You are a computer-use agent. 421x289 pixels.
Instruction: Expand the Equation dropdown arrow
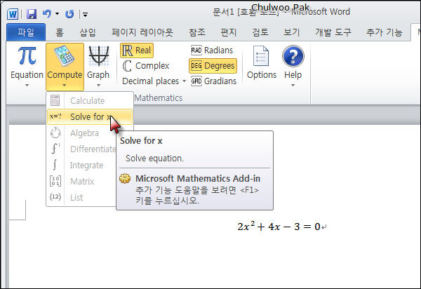click(27, 86)
